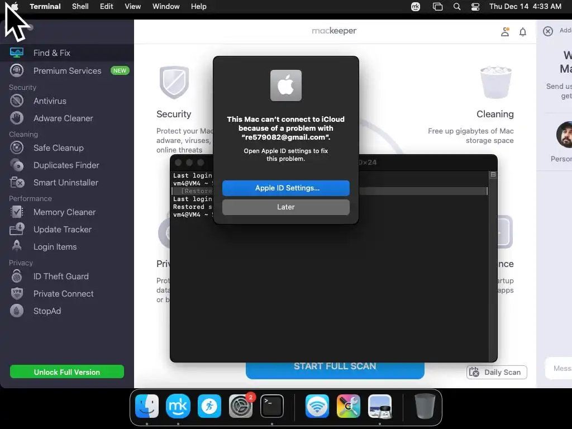This screenshot has width=572, height=429.
Task: Open System Settings from the Dock
Action: 241,406
